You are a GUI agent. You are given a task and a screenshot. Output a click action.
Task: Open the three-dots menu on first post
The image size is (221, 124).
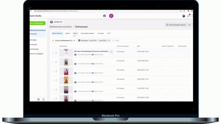pyautogui.click(x=111, y=52)
